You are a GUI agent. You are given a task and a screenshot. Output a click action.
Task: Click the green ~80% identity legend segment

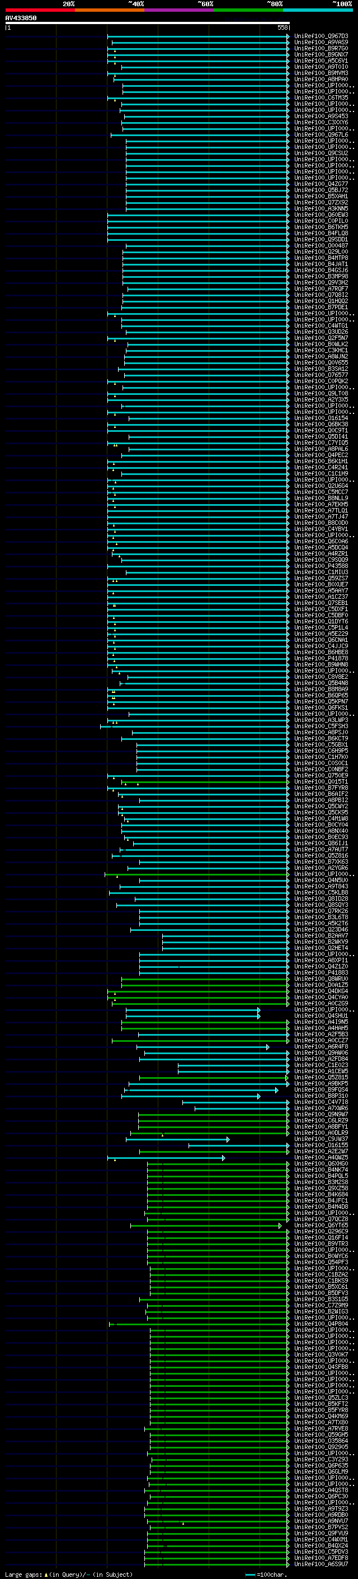pos(248,10)
